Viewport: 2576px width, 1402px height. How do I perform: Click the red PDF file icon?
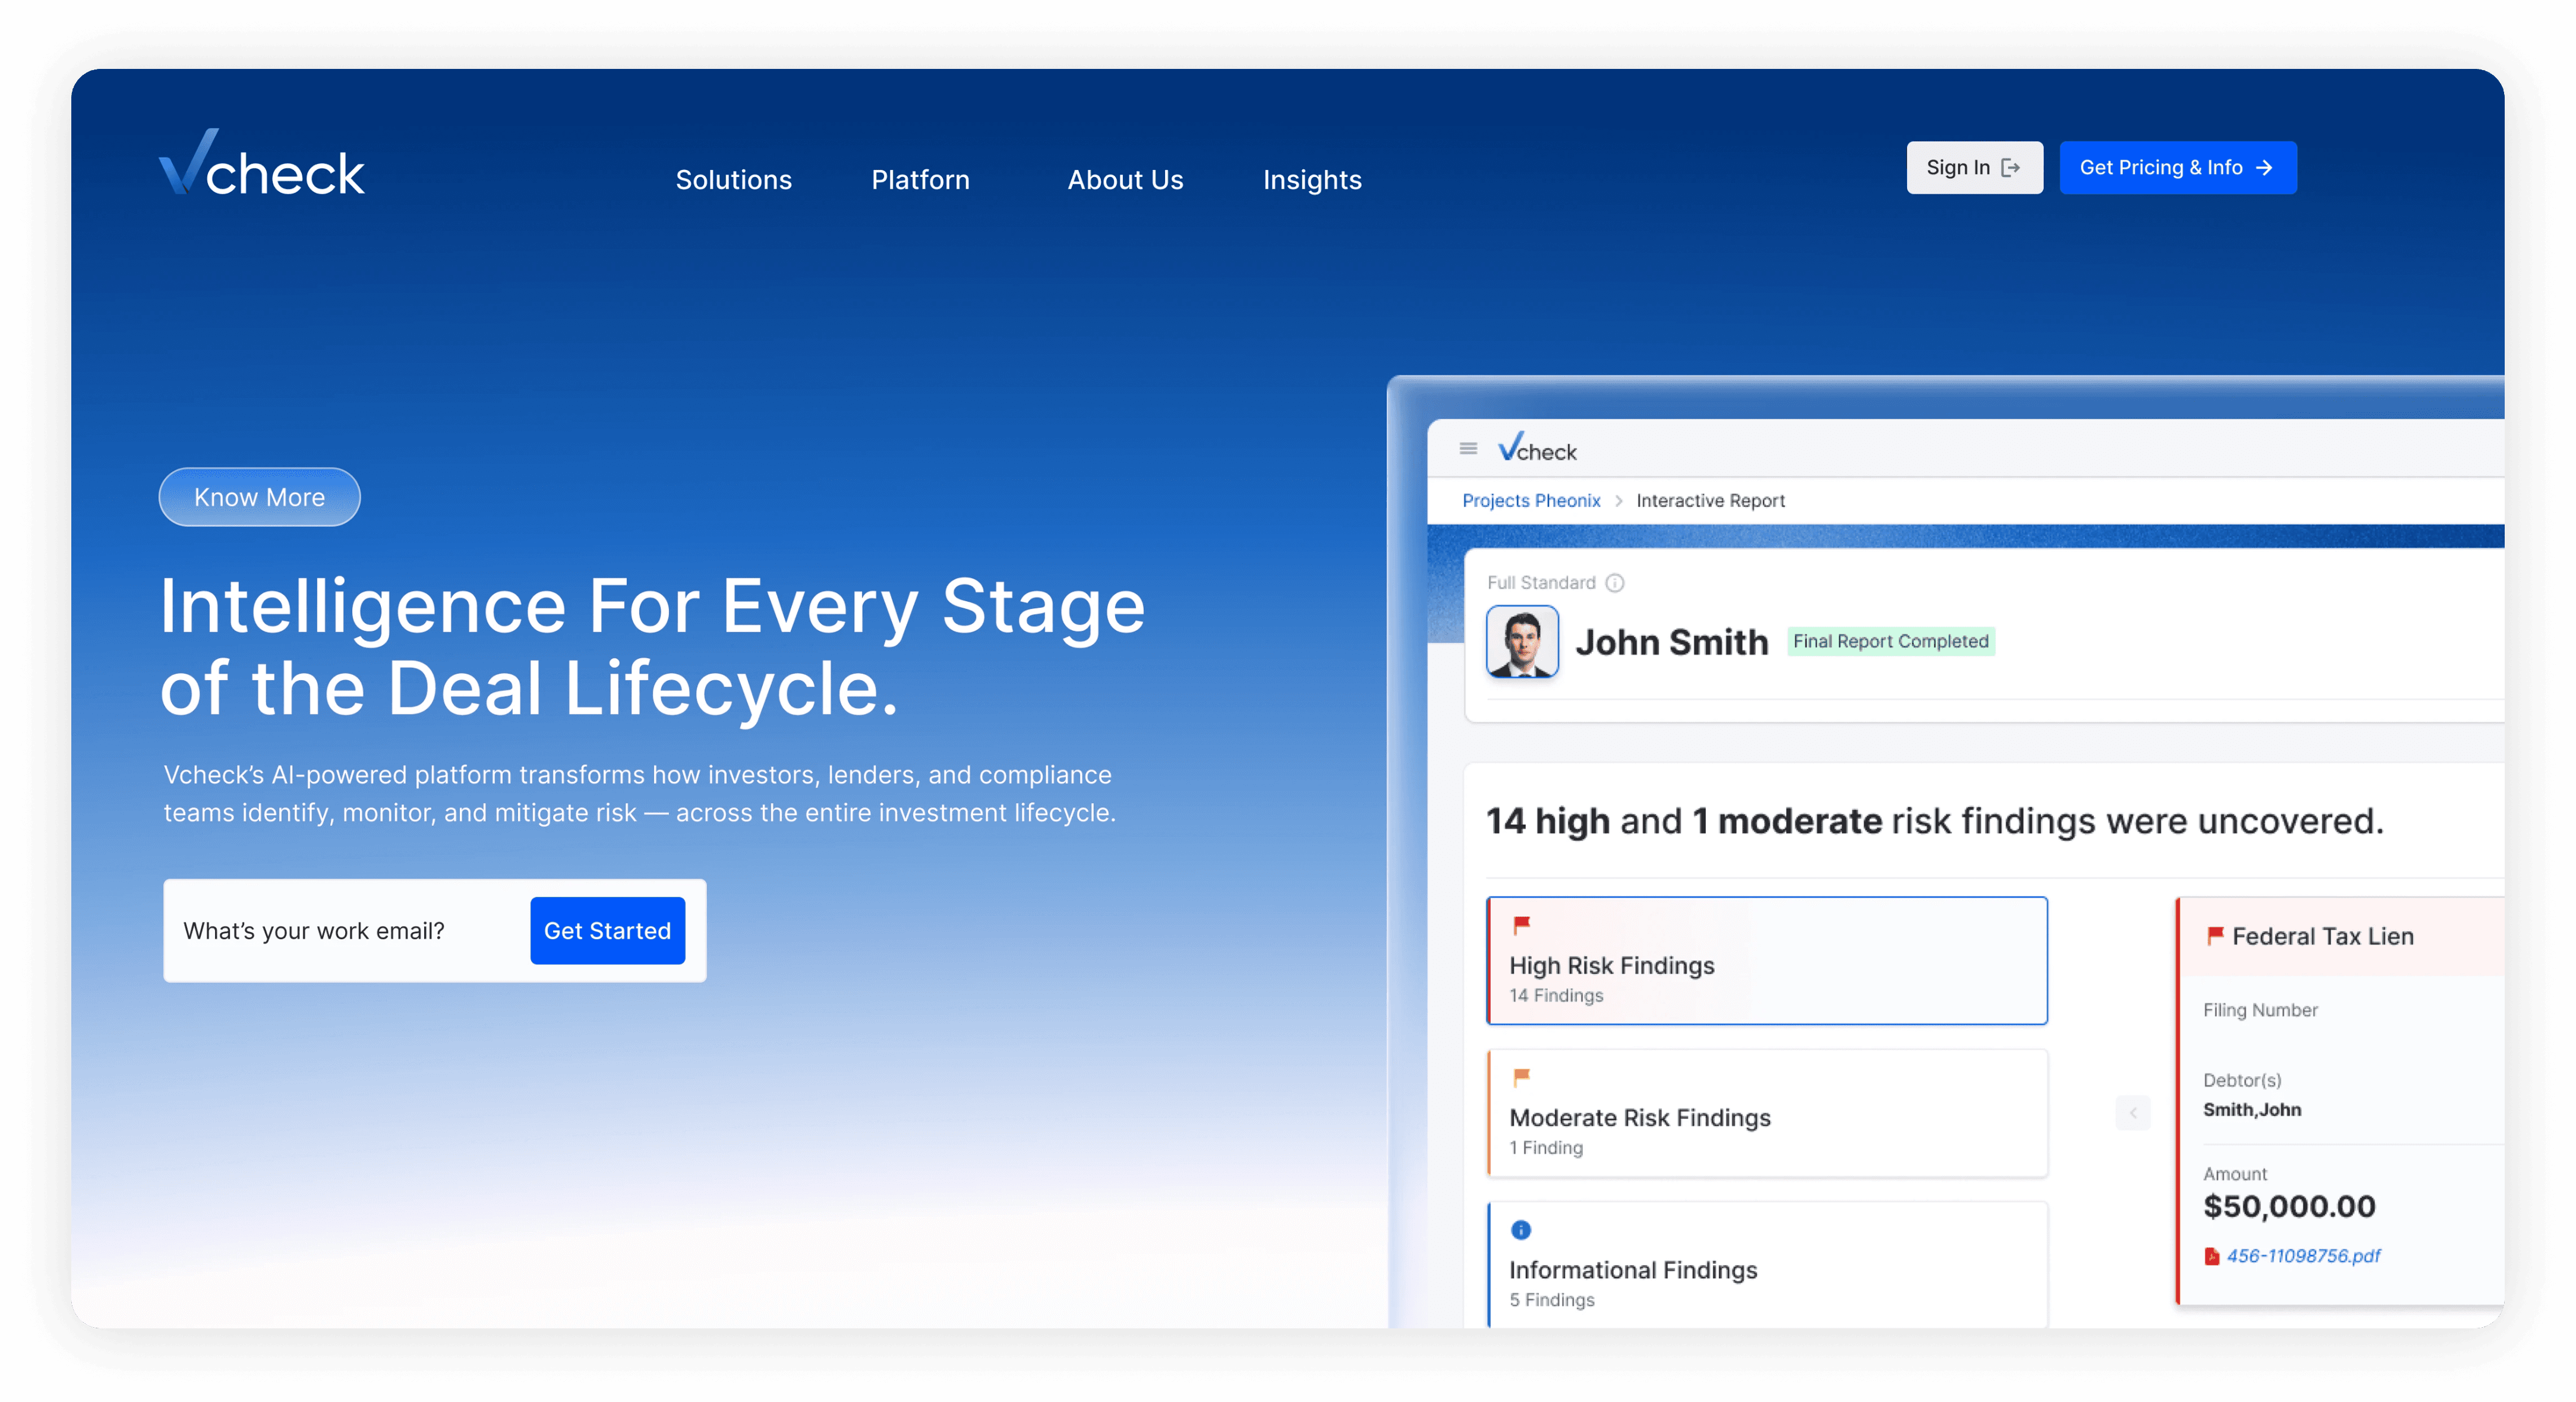(2212, 1257)
